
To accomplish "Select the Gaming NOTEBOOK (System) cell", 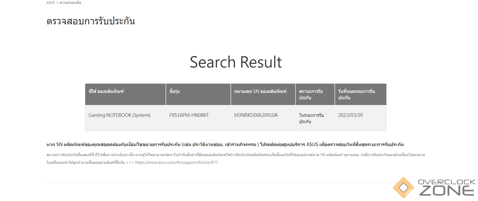I will point(125,118).
